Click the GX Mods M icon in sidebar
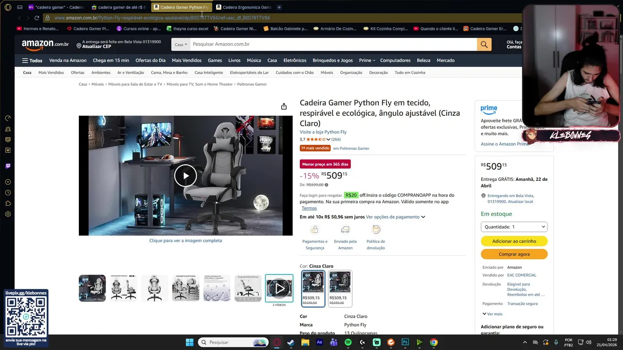The height and width of the screenshot is (350, 623). pos(8,150)
